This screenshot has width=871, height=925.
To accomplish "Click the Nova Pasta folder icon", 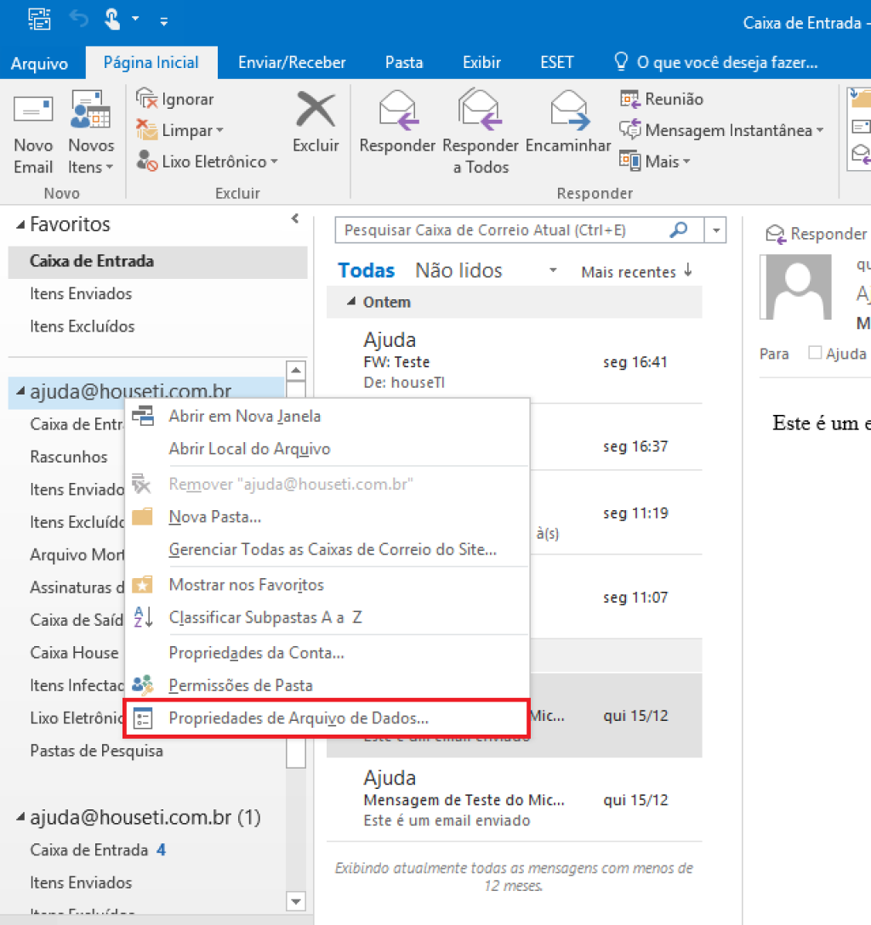I will click(x=142, y=516).
